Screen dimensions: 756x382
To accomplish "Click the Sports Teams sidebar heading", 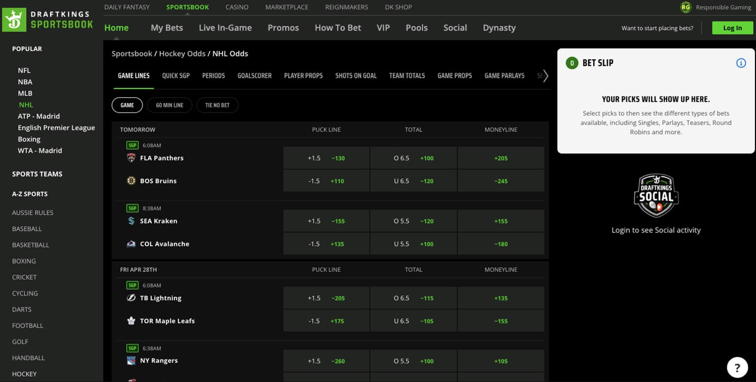I will point(37,174).
